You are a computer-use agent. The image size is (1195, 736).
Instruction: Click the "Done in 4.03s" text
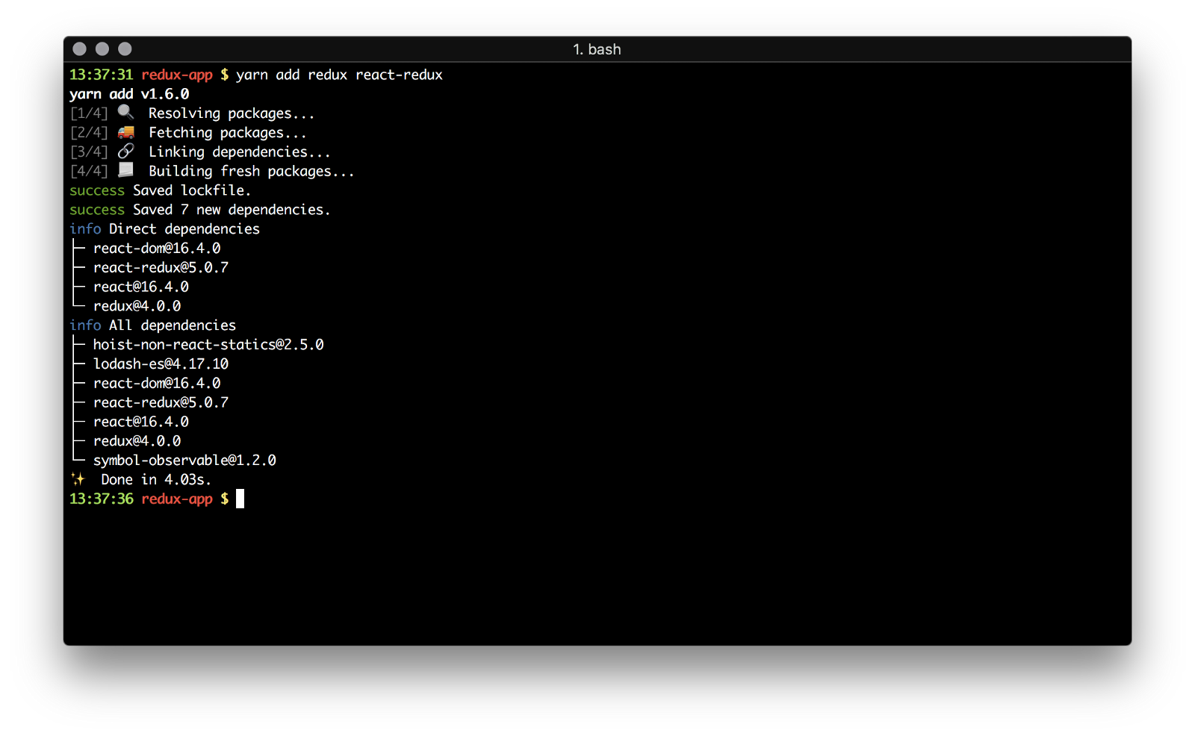point(155,479)
